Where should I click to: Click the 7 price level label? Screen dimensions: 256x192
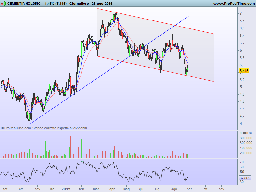[x=241, y=13]
